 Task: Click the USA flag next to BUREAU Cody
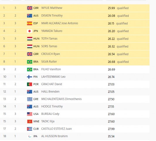point(30,114)
